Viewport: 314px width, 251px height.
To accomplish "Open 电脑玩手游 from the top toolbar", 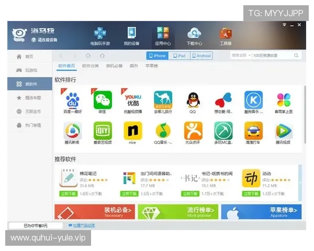I will coord(100,36).
